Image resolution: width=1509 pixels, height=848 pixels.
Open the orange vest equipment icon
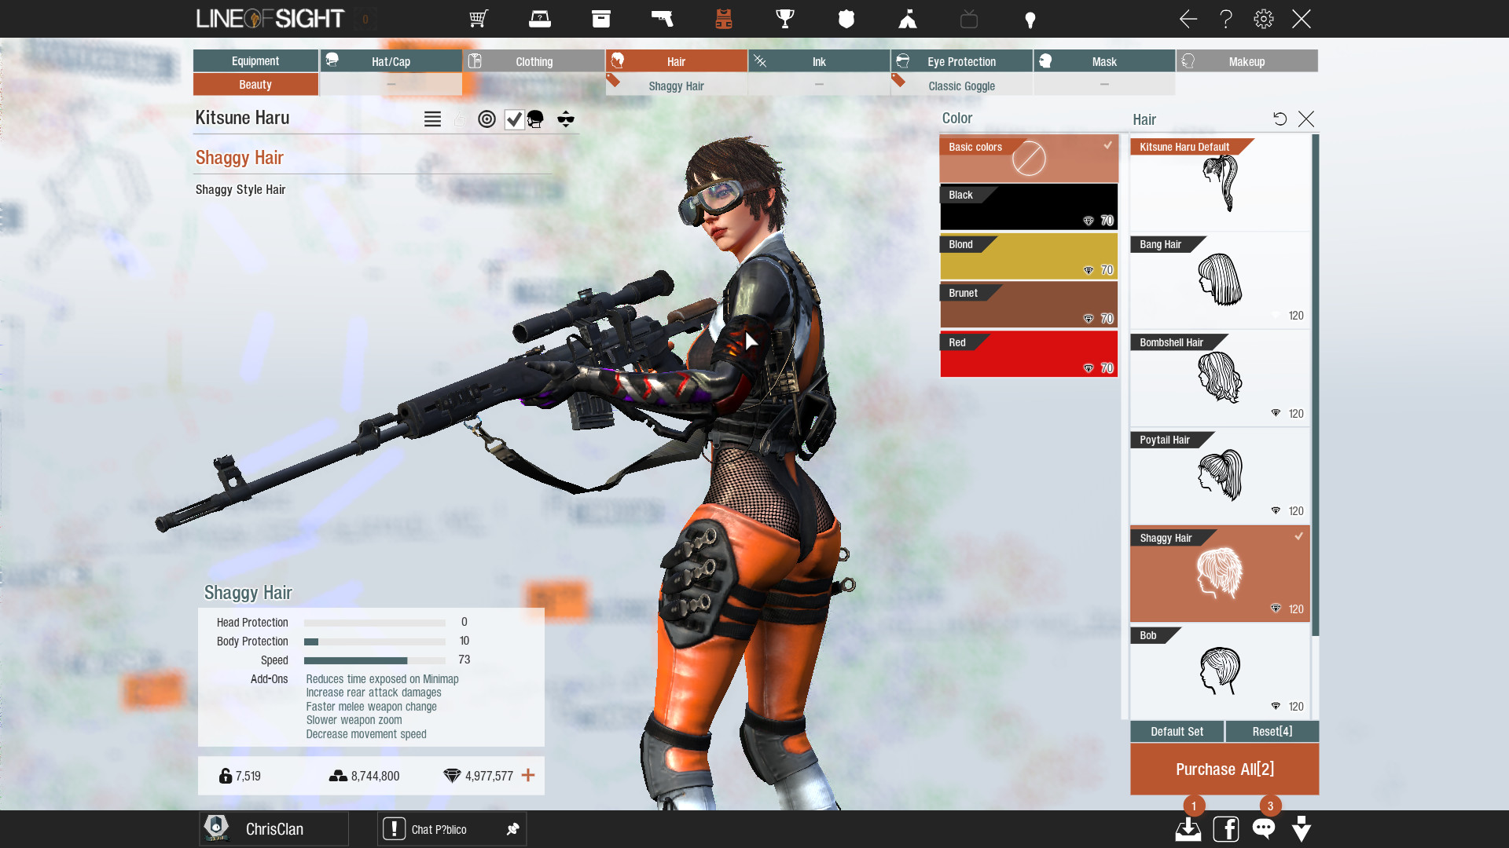tap(724, 19)
